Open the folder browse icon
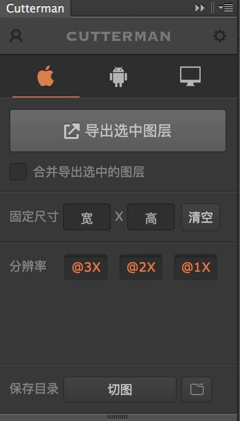This screenshot has height=421, width=240. (x=197, y=389)
